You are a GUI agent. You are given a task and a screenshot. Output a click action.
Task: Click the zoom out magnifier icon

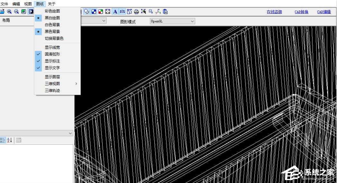[x=16, y=12]
